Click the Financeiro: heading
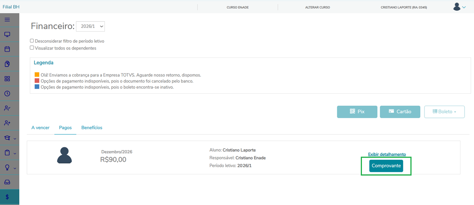The width and height of the screenshot is (474, 205). click(x=53, y=26)
